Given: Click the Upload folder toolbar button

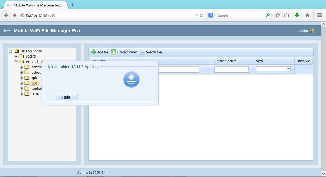Looking at the screenshot, I should 124,52.
